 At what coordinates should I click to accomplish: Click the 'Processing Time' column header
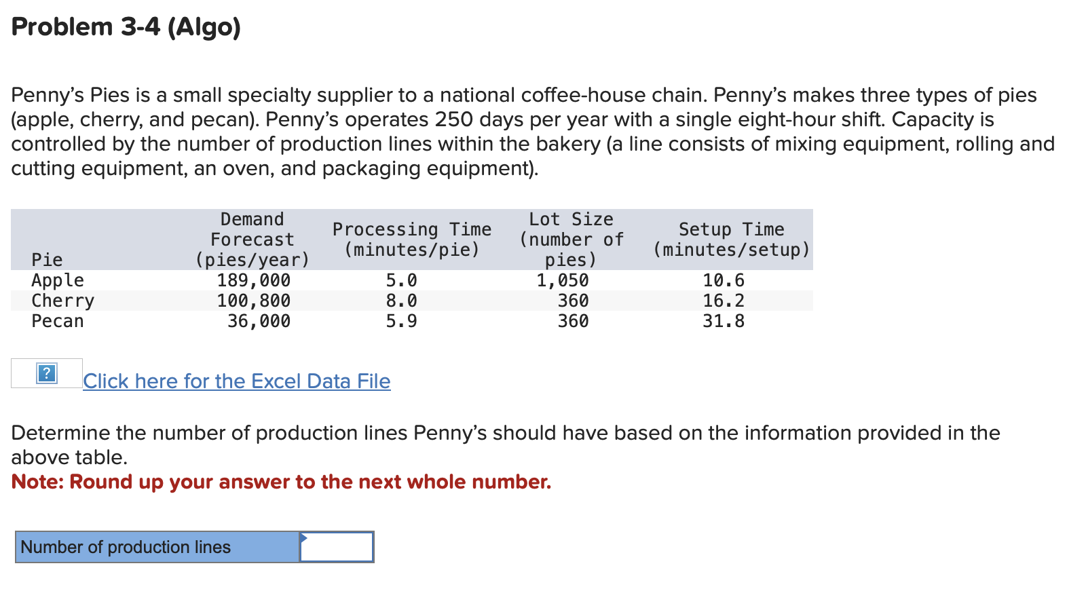pyautogui.click(x=412, y=240)
